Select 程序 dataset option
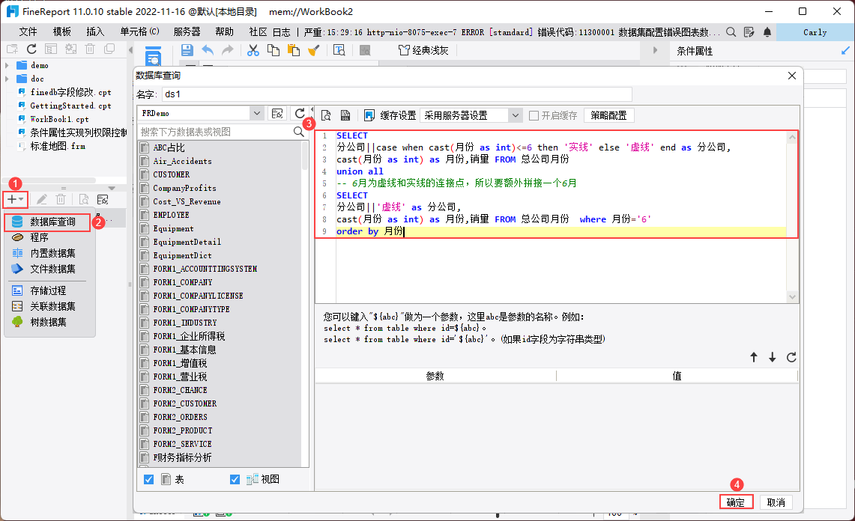 [x=39, y=237]
